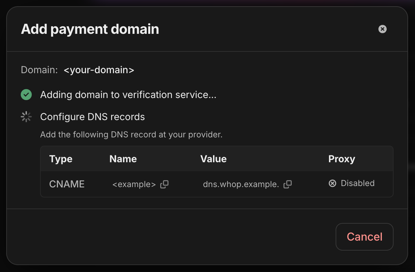Expand the Adding domain to verification service step
The height and width of the screenshot is (272, 415).
coord(128,94)
